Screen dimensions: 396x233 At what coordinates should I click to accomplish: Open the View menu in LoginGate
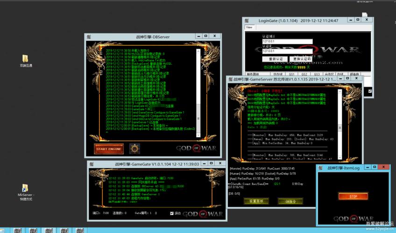(x=249, y=27)
